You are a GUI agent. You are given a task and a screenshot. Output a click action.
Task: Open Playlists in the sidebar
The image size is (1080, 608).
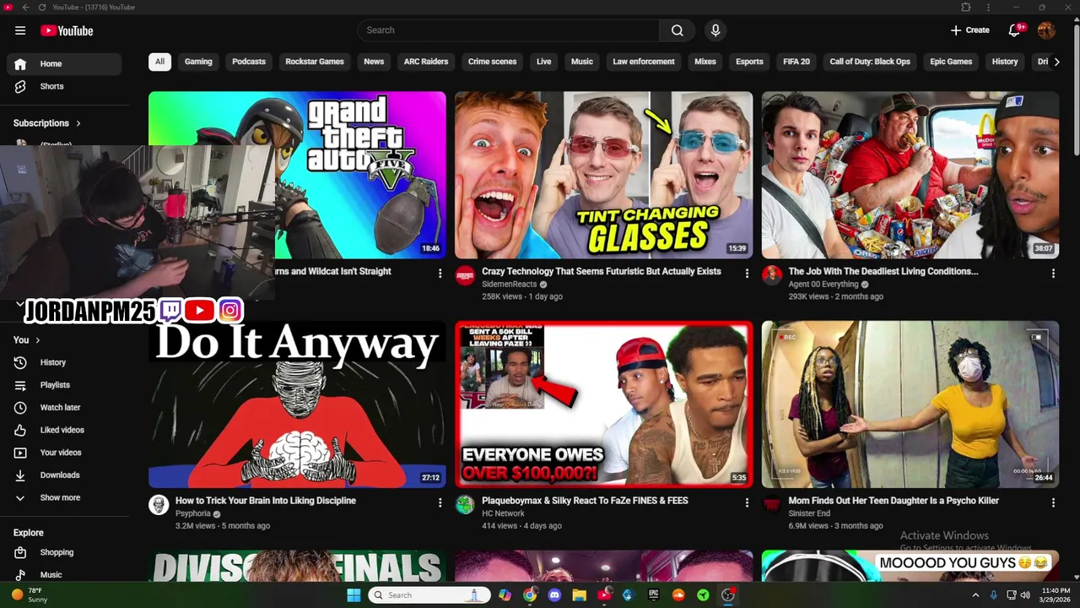point(64,385)
